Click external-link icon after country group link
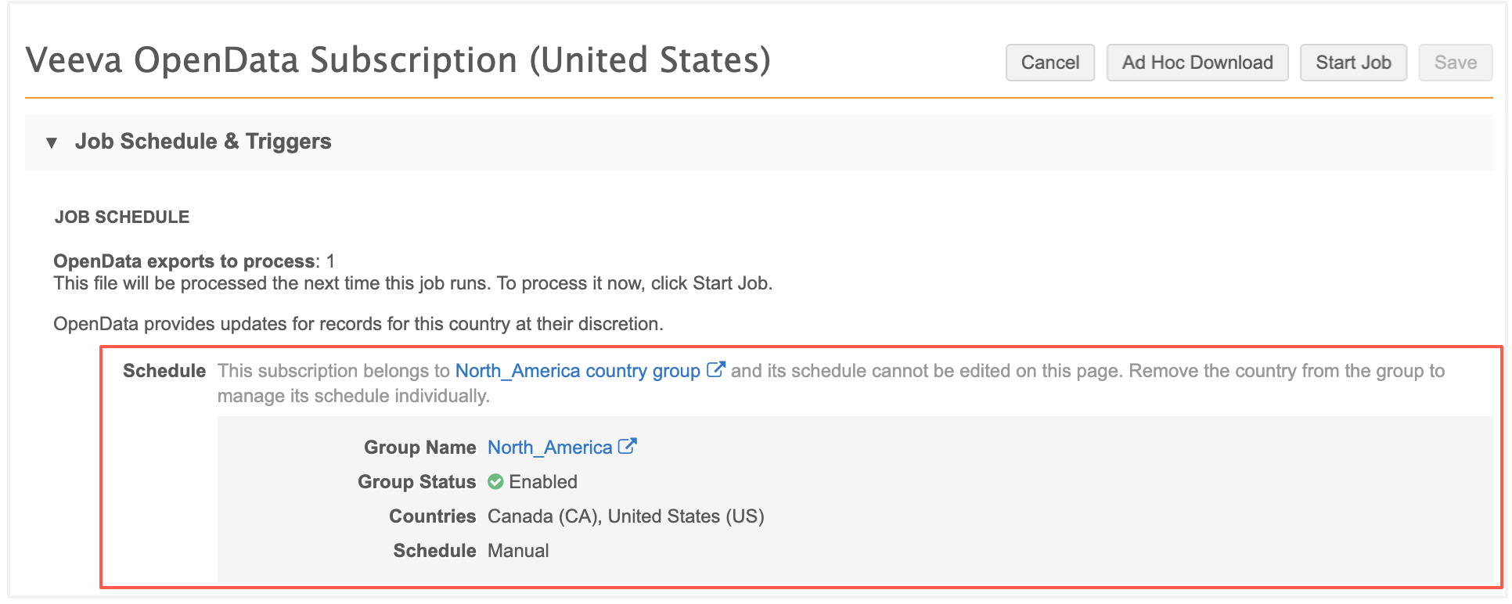 (x=715, y=369)
